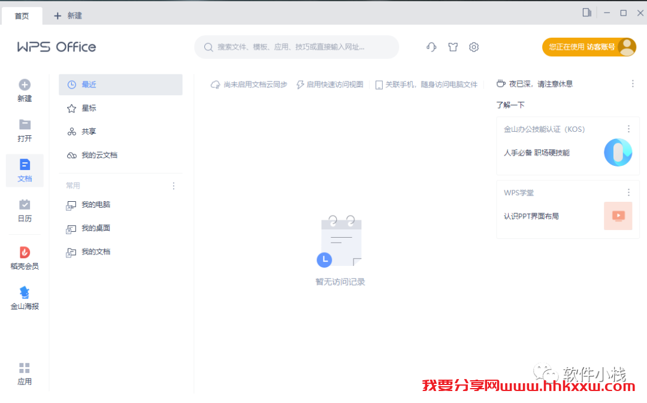This screenshot has width=647, height=403.
Task: Click the guest account avatar
Action: pos(627,47)
